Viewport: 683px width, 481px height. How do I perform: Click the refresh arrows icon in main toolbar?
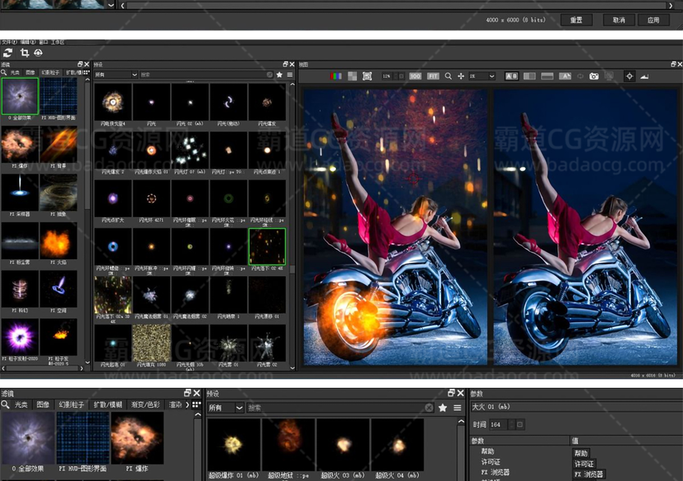click(8, 53)
